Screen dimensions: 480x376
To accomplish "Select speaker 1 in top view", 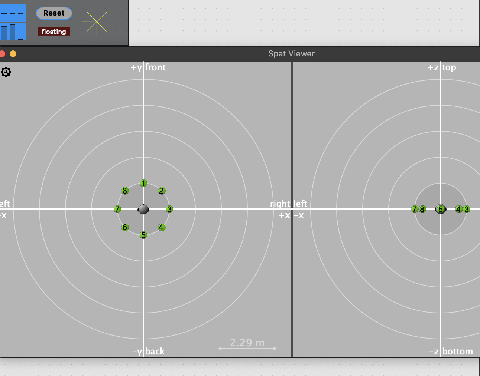I will tap(143, 183).
